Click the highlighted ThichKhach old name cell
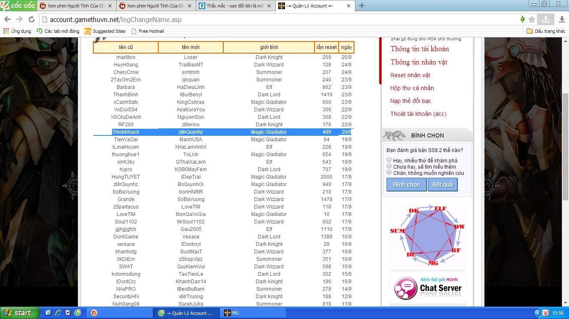 (x=126, y=132)
